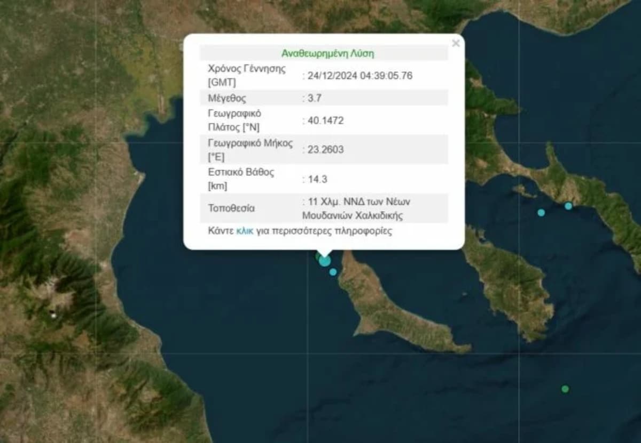Click the Αναθεωρημένη Λύση popup heading
This screenshot has height=443, width=641.
click(328, 53)
